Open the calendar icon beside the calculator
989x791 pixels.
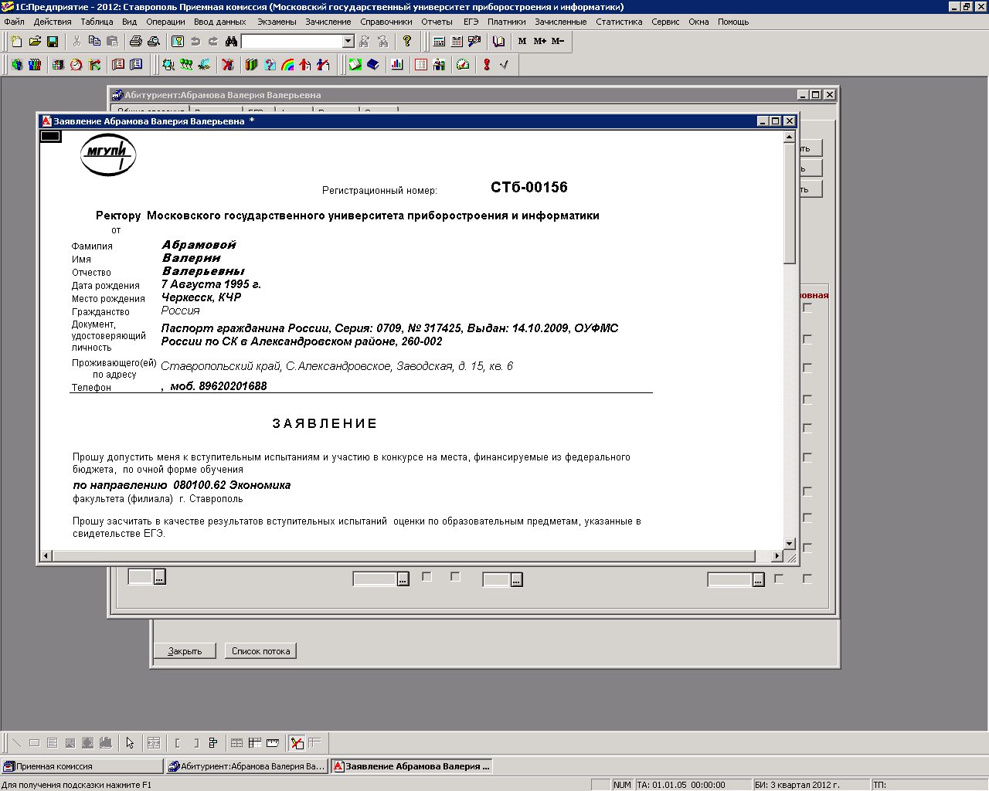click(x=457, y=41)
